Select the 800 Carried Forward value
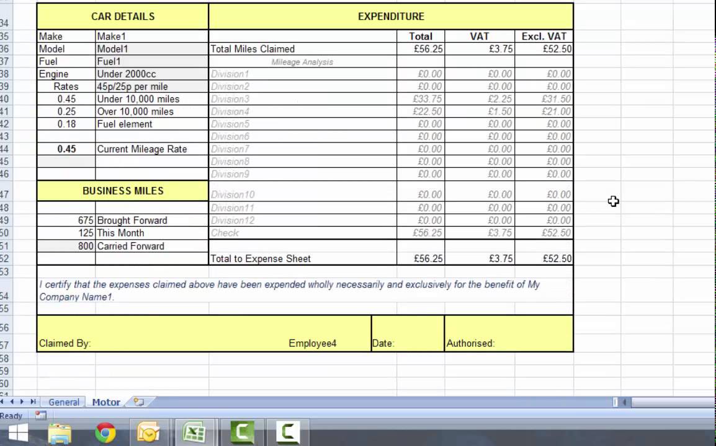The height and width of the screenshot is (446, 716). (66, 247)
